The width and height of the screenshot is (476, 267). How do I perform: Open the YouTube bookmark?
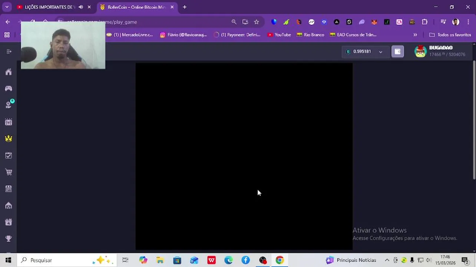(279, 34)
